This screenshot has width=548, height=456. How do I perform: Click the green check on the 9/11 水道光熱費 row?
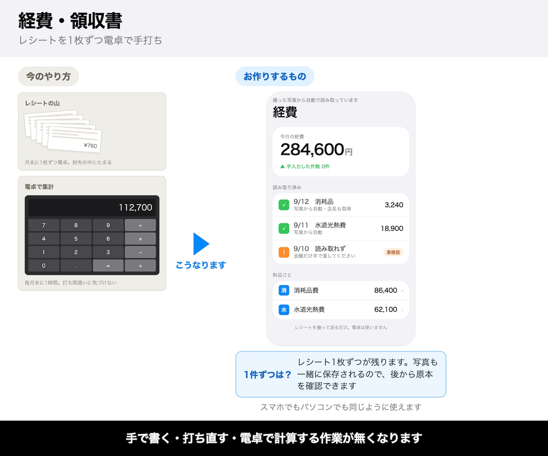(284, 228)
